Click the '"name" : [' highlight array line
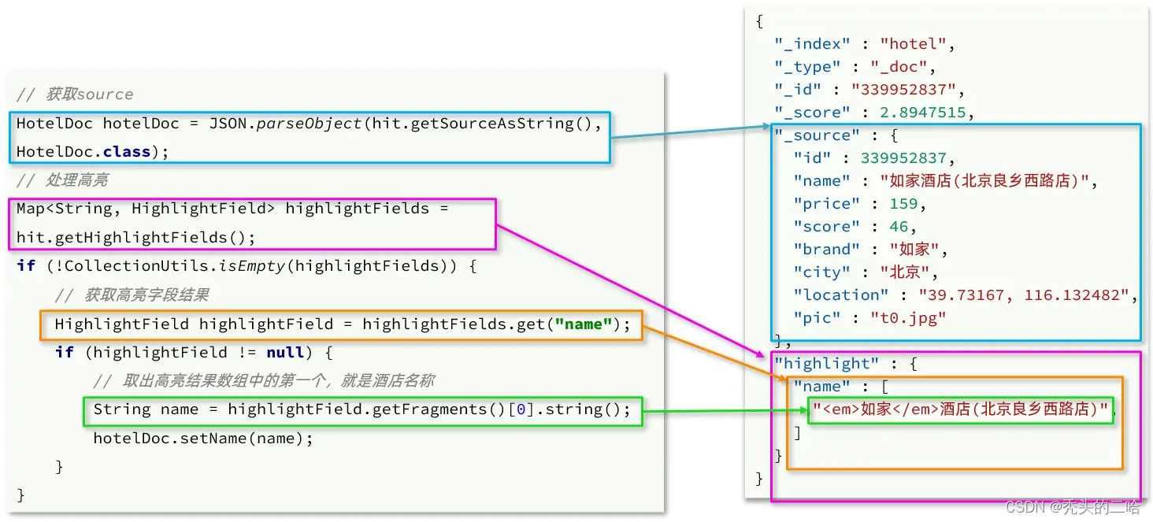This screenshot has height=522, width=1153. coord(841,387)
